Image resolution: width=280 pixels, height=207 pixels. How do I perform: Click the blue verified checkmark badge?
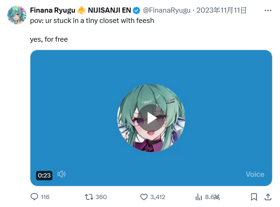(137, 11)
